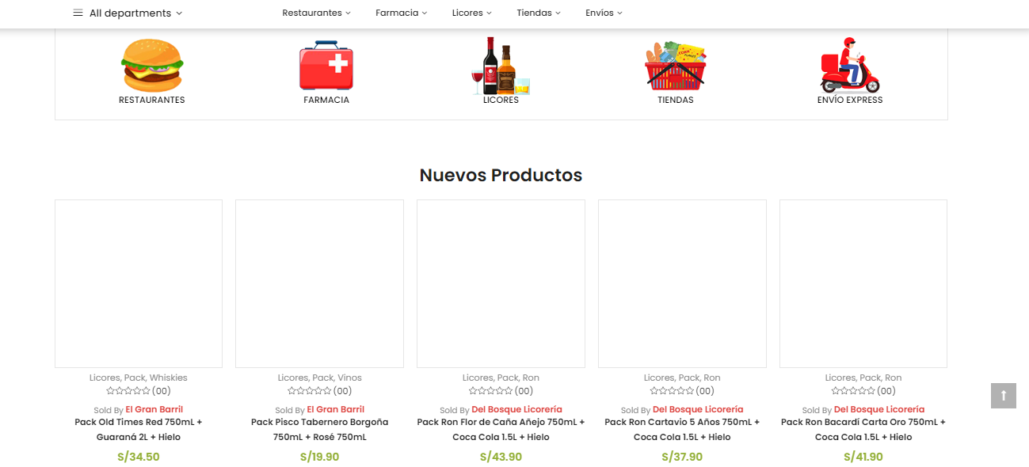Click the ENVÍO EXPRESS category label
This screenshot has height=467, width=1029.
click(850, 100)
